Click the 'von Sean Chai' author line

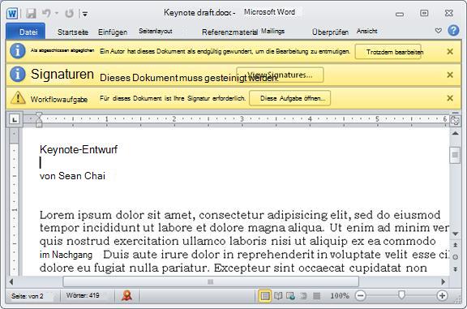[72, 176]
